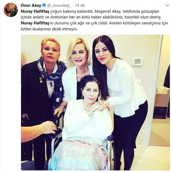Open Onur Akay's profile picture
172x172 pixels.
[x=10, y=10]
